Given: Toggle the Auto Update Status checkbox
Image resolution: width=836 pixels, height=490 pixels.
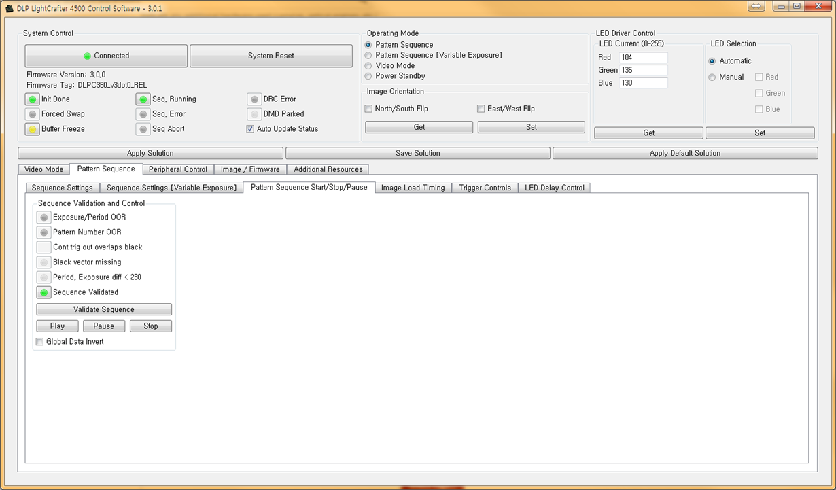Looking at the screenshot, I should [x=250, y=129].
